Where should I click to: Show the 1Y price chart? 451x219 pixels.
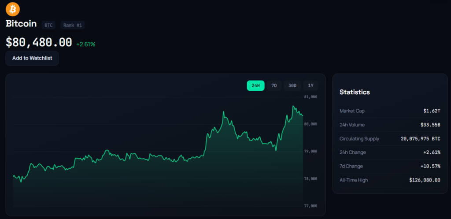click(311, 86)
